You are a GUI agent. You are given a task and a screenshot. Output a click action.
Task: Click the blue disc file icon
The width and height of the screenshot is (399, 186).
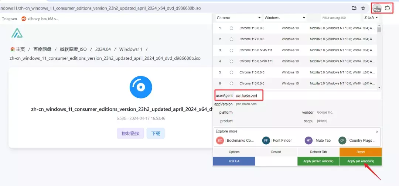click(x=141, y=87)
